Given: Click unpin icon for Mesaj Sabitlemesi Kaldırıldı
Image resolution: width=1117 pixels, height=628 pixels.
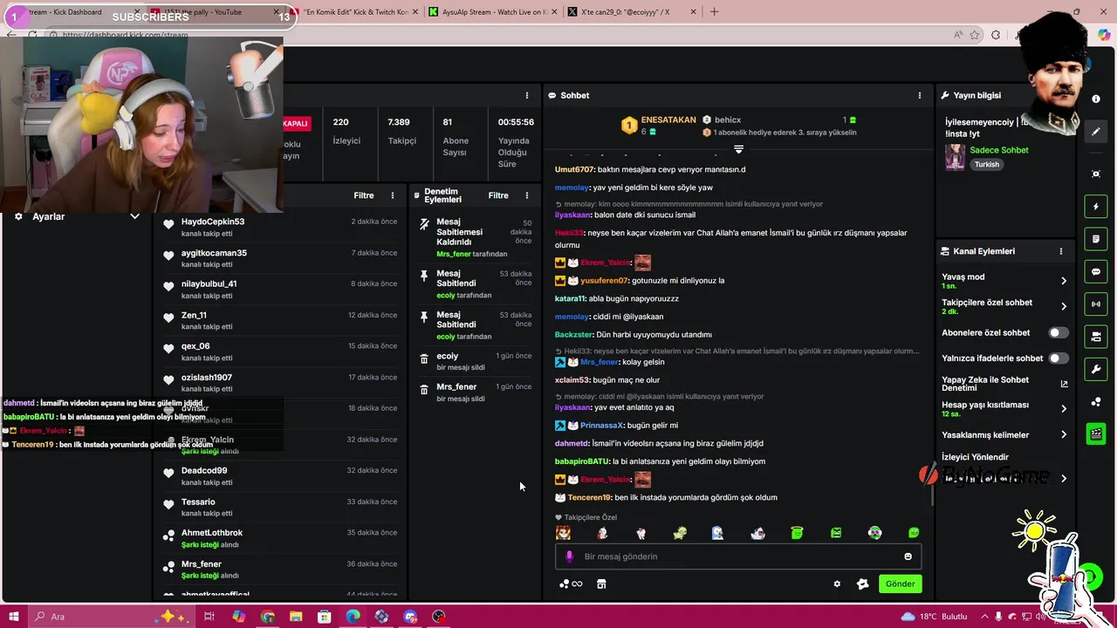Looking at the screenshot, I should coord(424,224).
